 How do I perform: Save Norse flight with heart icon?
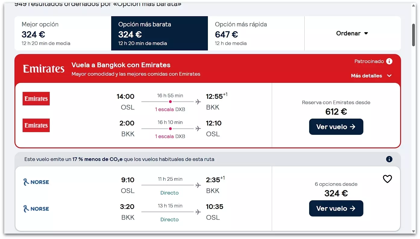click(x=387, y=179)
